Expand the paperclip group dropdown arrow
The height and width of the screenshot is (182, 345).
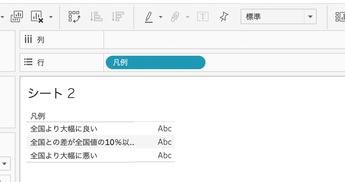188,17
